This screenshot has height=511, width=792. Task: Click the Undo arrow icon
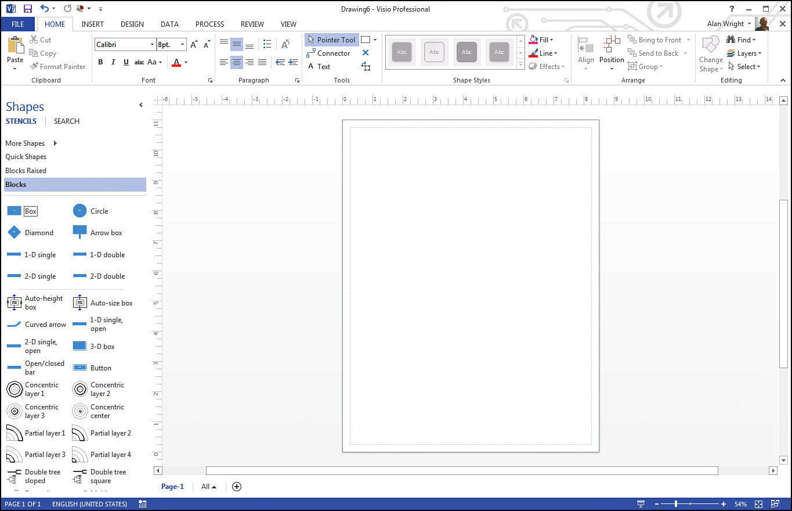[x=45, y=9]
